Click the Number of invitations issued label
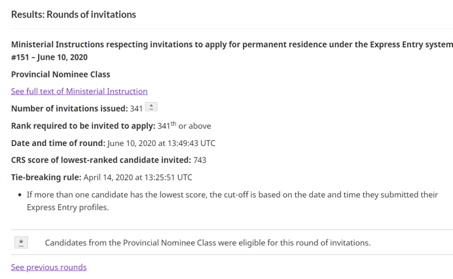The image size is (453, 279). (69, 109)
